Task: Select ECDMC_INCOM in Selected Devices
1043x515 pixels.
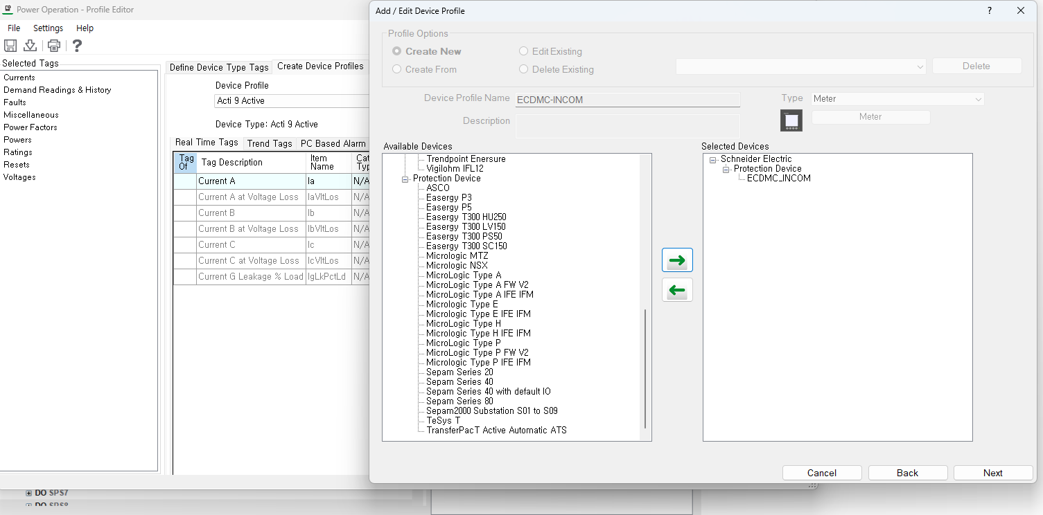Action: [x=779, y=179]
